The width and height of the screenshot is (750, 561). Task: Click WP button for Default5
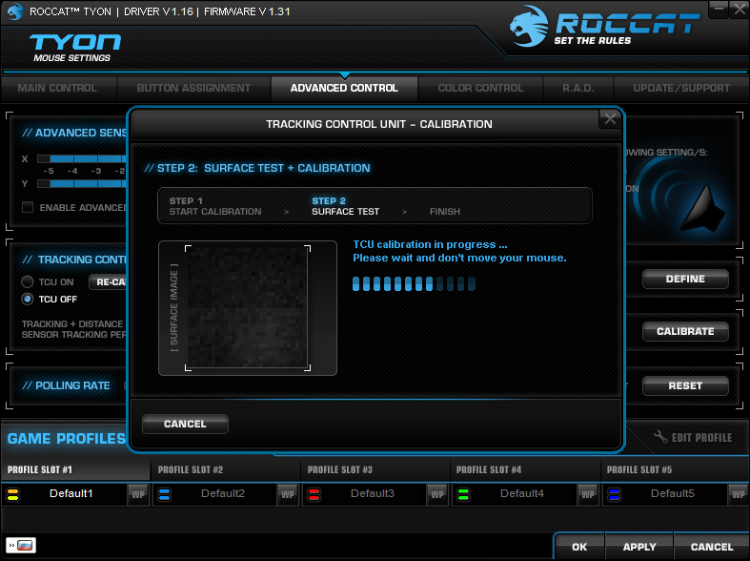[x=738, y=494]
